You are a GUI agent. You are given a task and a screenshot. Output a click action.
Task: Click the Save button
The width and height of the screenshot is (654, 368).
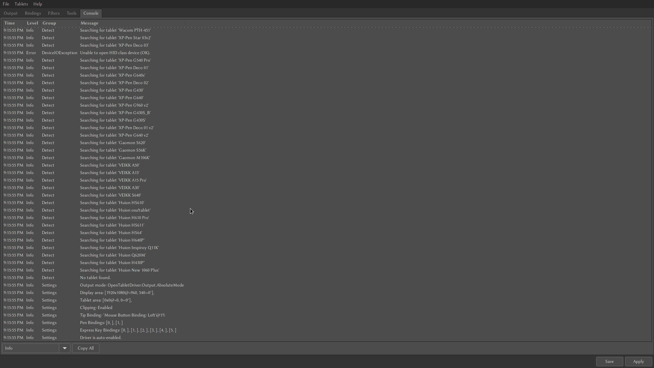click(609, 361)
